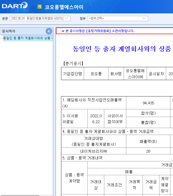The width and height of the screenshot is (173, 196).
Task: Click the 기업집단명 table cell
Action: click(73, 74)
